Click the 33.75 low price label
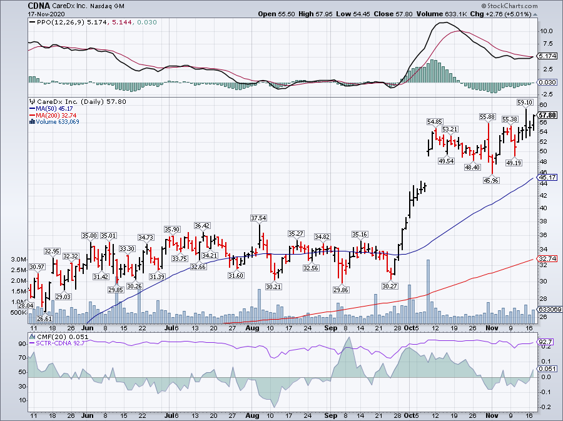This screenshot has height=421, width=563. 180,258
